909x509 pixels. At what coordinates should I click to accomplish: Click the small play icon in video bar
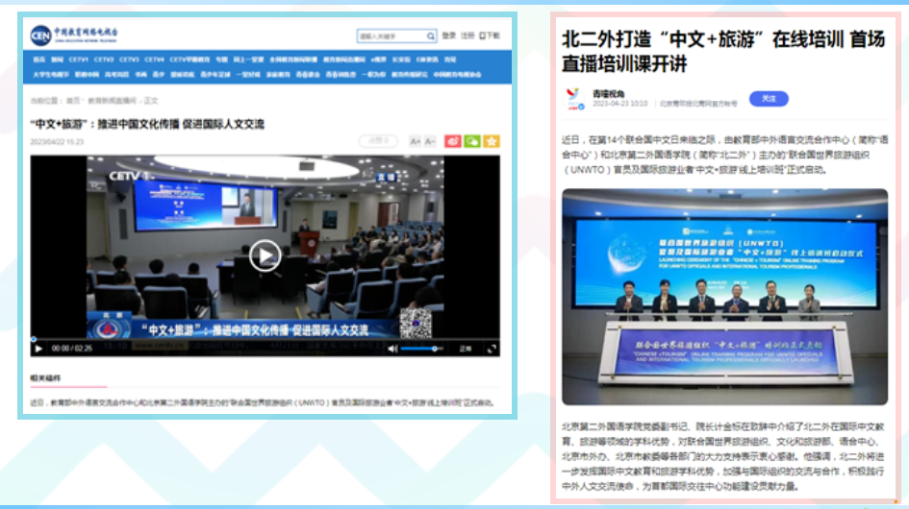(38, 349)
